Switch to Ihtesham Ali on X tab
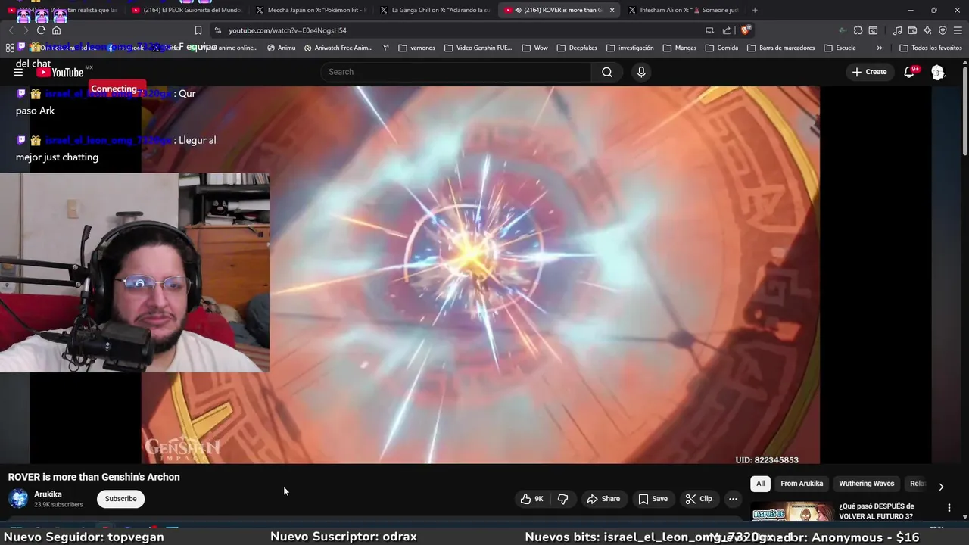The width and height of the screenshot is (969, 545). point(683,10)
